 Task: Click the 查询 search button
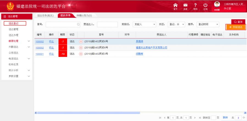tap(238, 22)
